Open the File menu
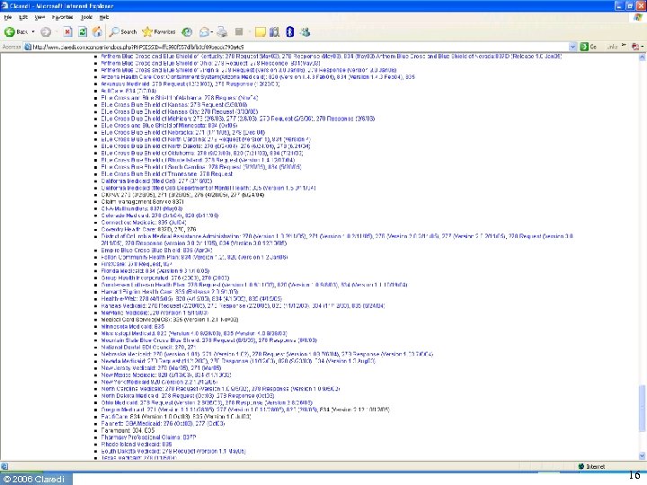This screenshot has height=485, width=647. (x=8, y=17)
